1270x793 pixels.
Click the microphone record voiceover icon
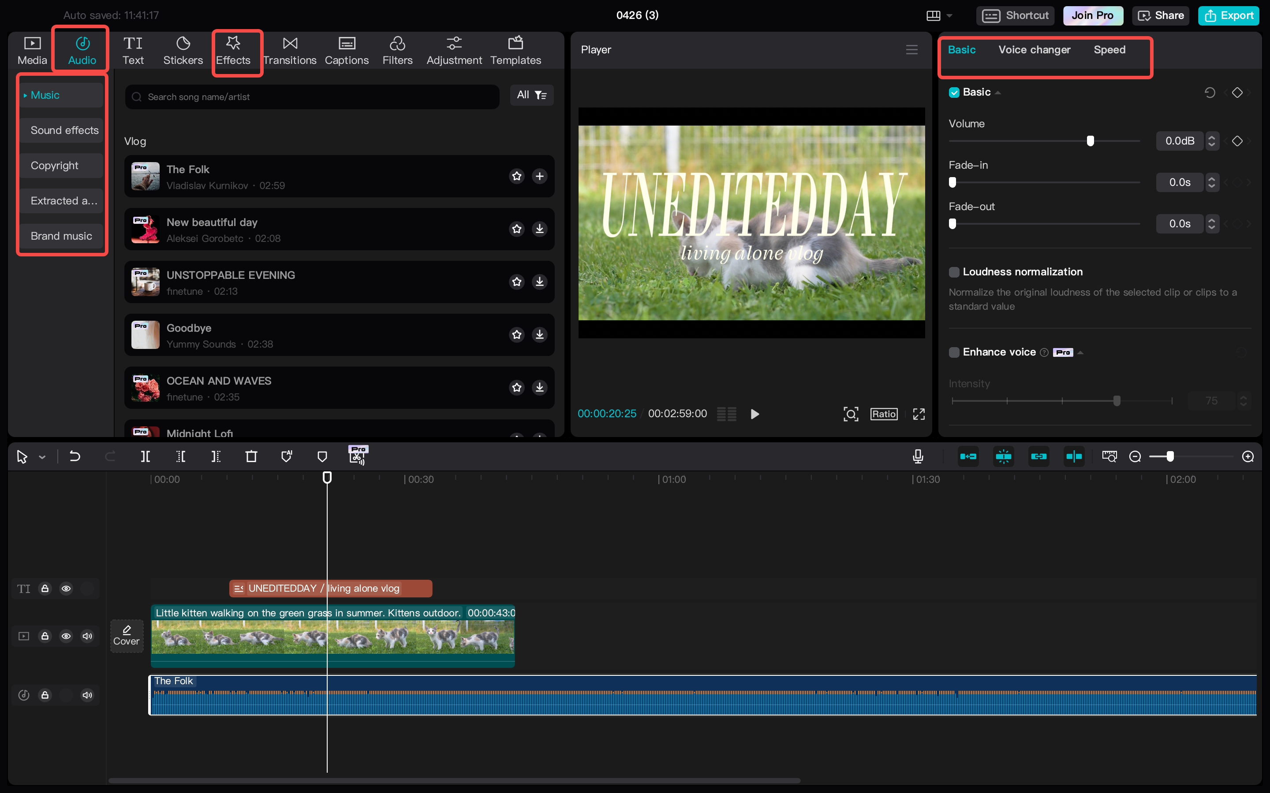click(x=918, y=456)
